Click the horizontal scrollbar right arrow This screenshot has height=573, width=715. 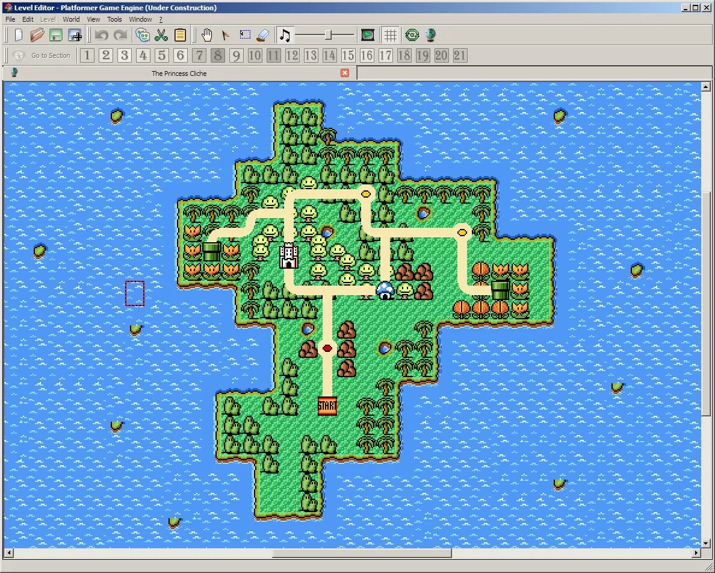pos(696,553)
